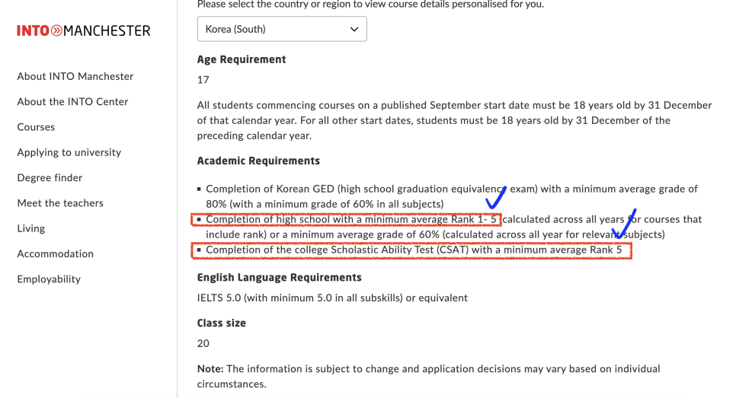
Task: Open the Living section
Action: pos(31,228)
